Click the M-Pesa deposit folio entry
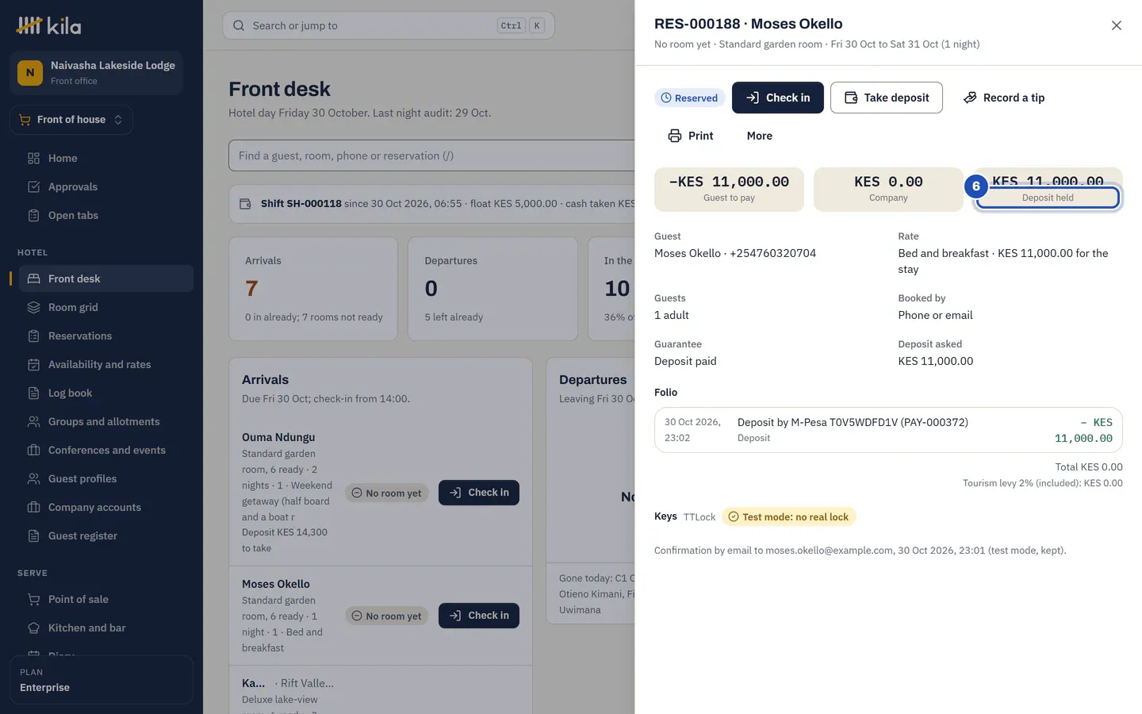 click(888, 430)
